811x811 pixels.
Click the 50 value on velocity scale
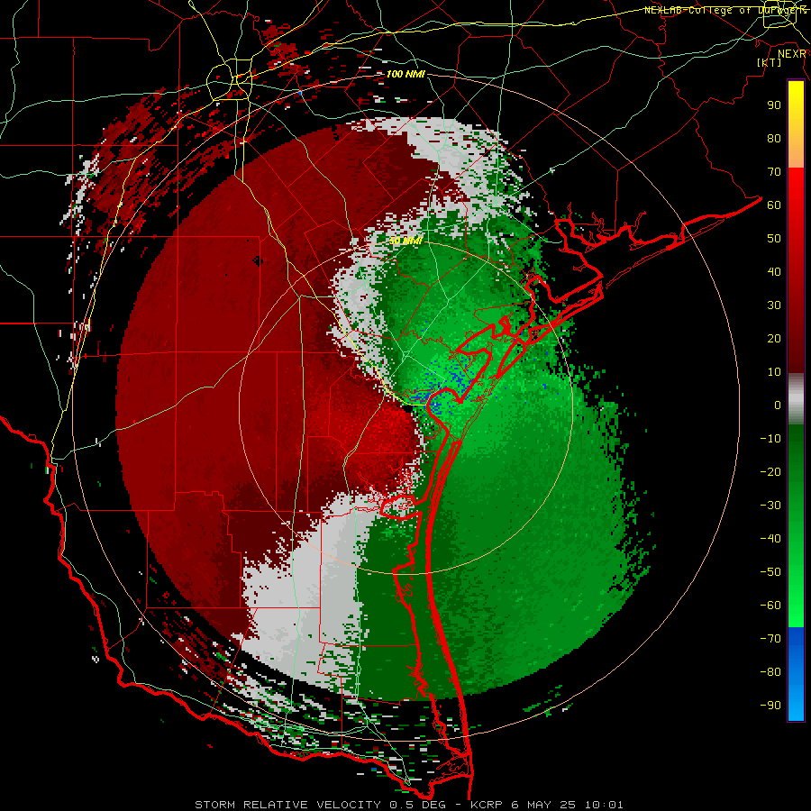tap(774, 239)
